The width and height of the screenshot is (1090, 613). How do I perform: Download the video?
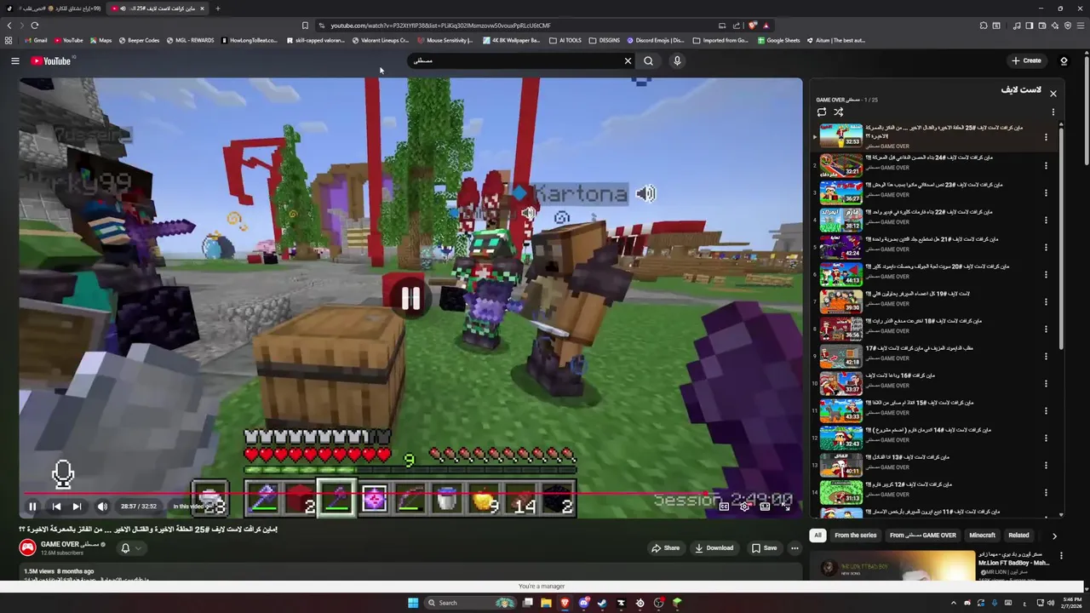[714, 548]
